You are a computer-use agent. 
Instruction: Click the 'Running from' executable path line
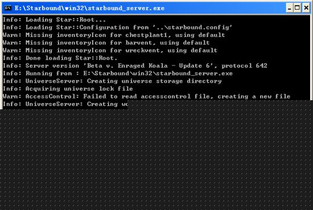point(118,73)
